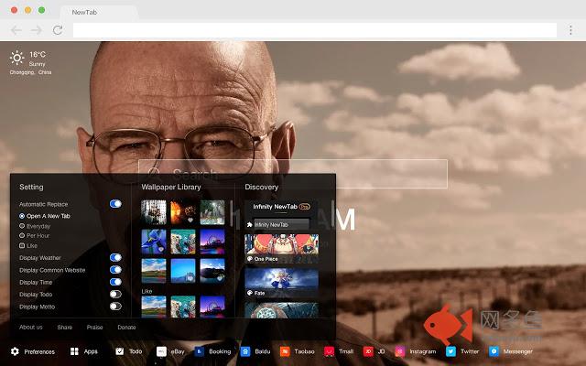The width and height of the screenshot is (586, 366).
Task: Click the 16°C temperature text
Action: point(38,55)
